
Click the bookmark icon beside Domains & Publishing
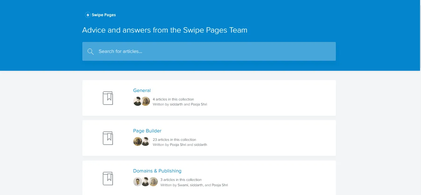click(108, 178)
